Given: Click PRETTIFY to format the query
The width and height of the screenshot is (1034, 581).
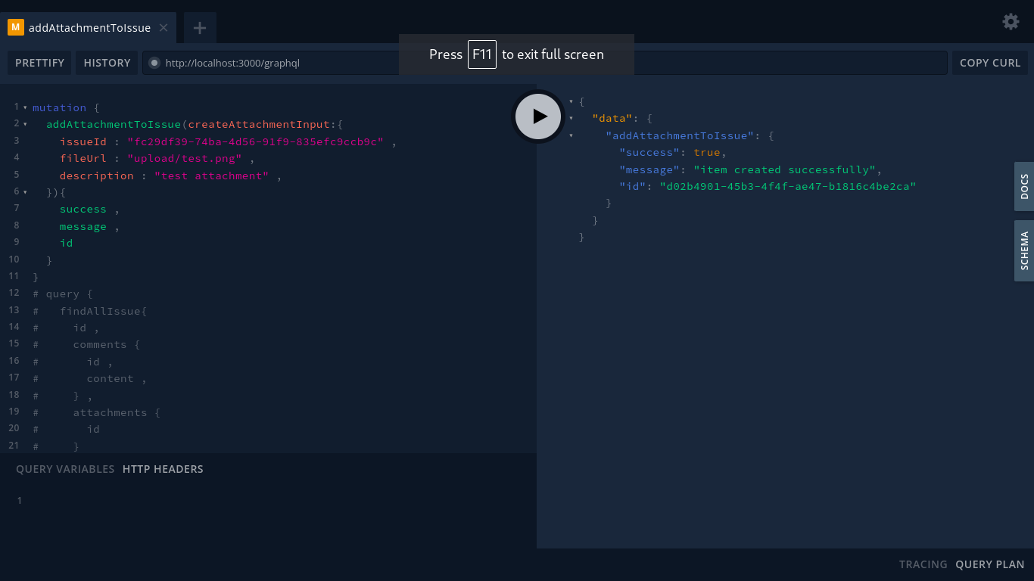Looking at the screenshot, I should pos(39,63).
